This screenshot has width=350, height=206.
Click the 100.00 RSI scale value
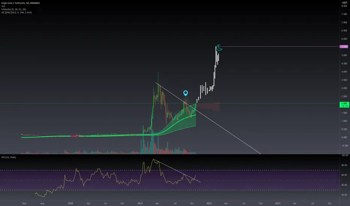click(345, 155)
